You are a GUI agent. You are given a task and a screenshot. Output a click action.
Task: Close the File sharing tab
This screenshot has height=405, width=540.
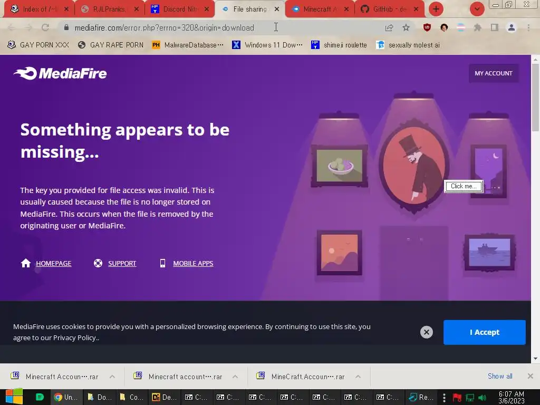277,9
